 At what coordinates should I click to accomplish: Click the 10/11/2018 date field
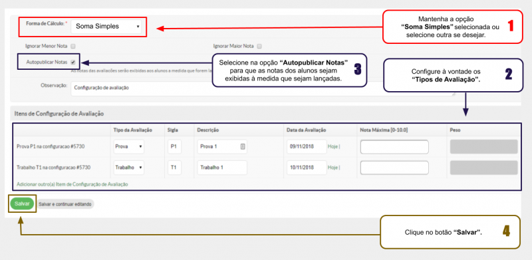point(307,168)
